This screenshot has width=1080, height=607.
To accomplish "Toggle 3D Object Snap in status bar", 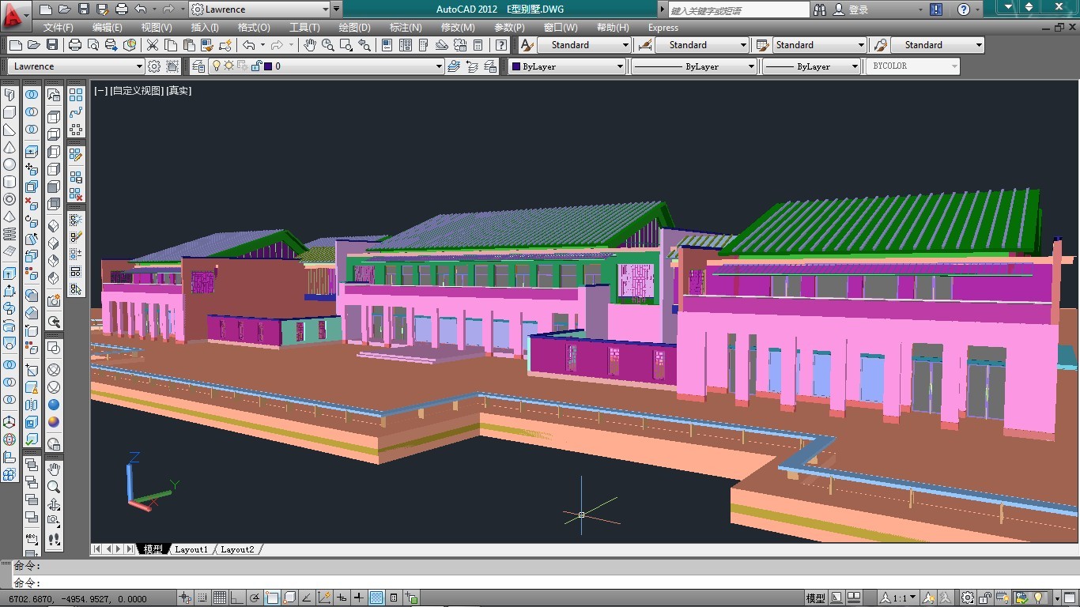I will [x=289, y=598].
